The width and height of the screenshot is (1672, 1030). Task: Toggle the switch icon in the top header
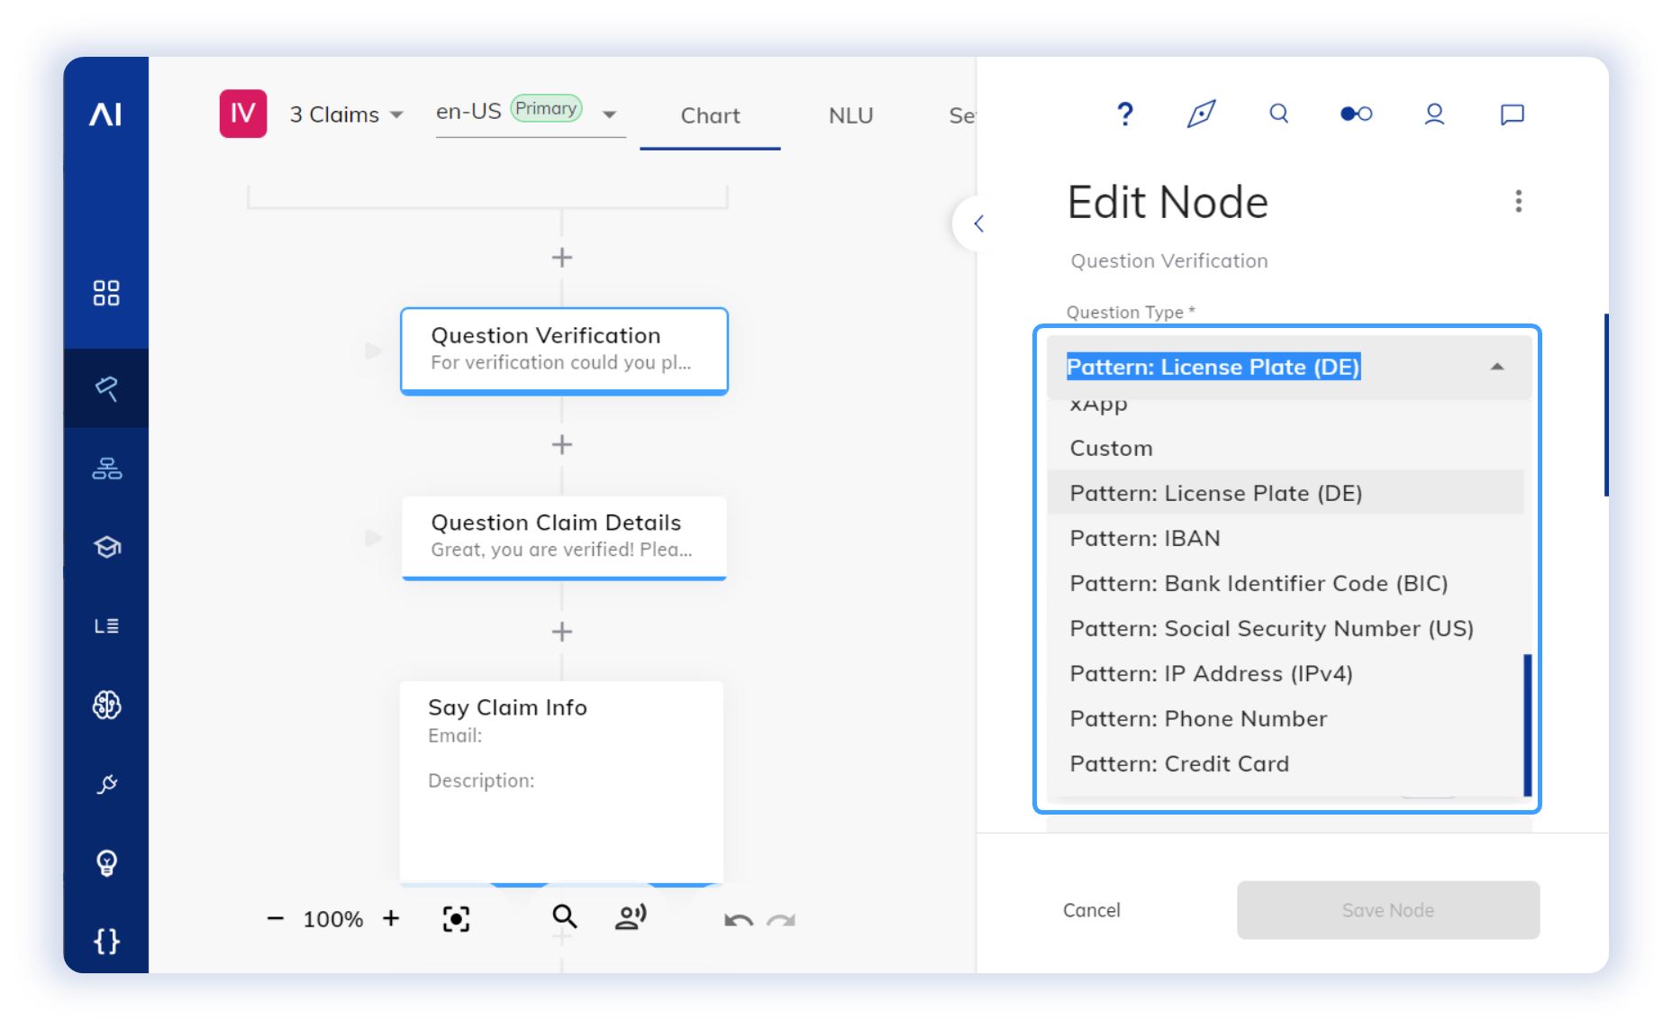[1356, 114]
